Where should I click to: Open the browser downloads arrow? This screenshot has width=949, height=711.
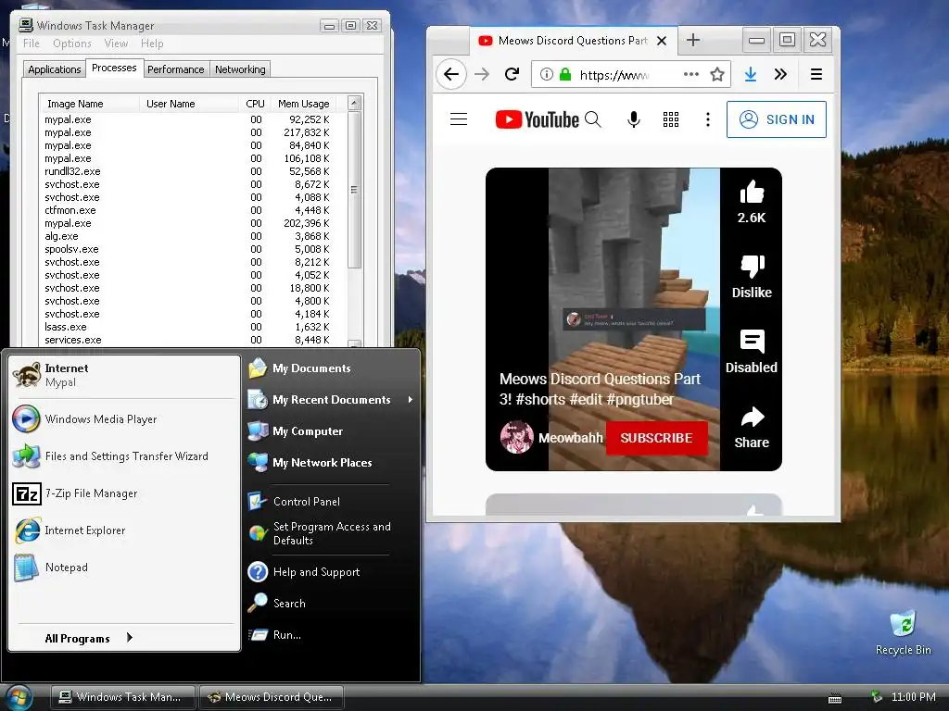click(x=750, y=74)
